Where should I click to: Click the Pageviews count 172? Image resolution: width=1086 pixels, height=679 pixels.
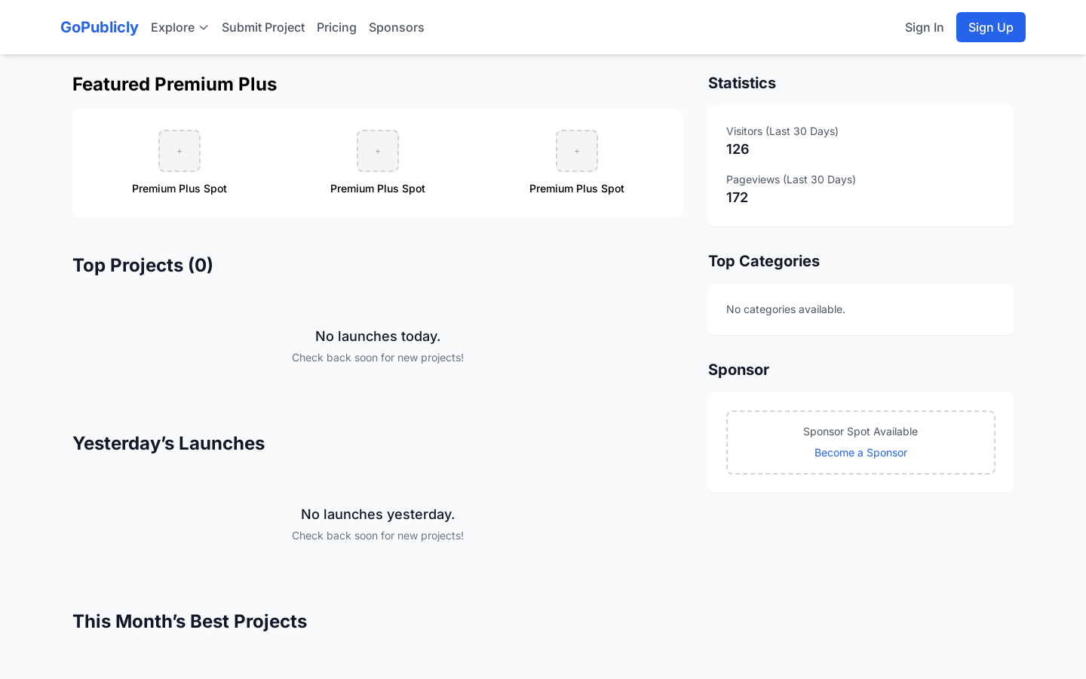click(738, 198)
